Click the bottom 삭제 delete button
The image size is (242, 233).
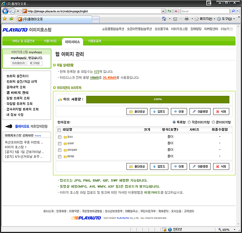pos(221,166)
